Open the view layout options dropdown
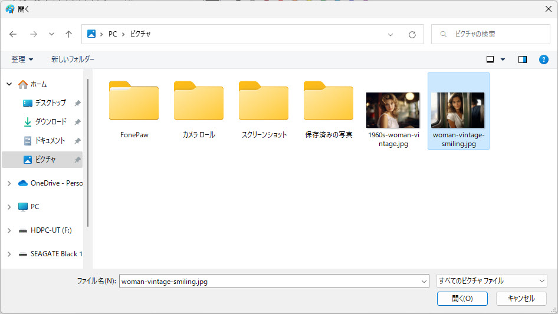The height and width of the screenshot is (314, 558). (x=503, y=60)
